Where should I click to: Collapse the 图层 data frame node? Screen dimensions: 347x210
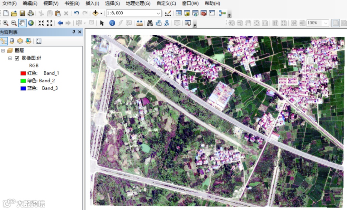point(3,51)
